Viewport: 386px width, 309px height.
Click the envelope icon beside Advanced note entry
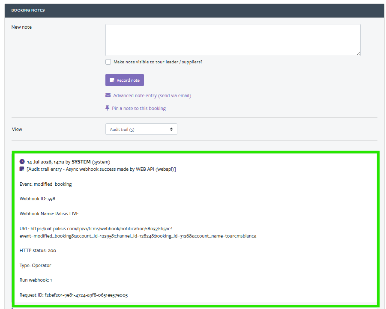[108, 95]
